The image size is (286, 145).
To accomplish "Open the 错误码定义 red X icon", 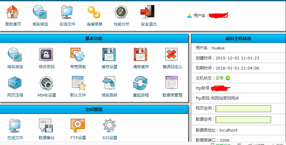I will (x=171, y=54).
